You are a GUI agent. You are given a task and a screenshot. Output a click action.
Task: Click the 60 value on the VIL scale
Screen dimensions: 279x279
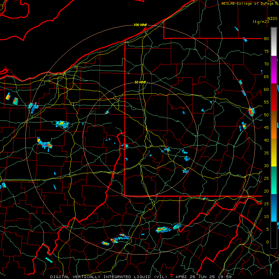coord(266,90)
